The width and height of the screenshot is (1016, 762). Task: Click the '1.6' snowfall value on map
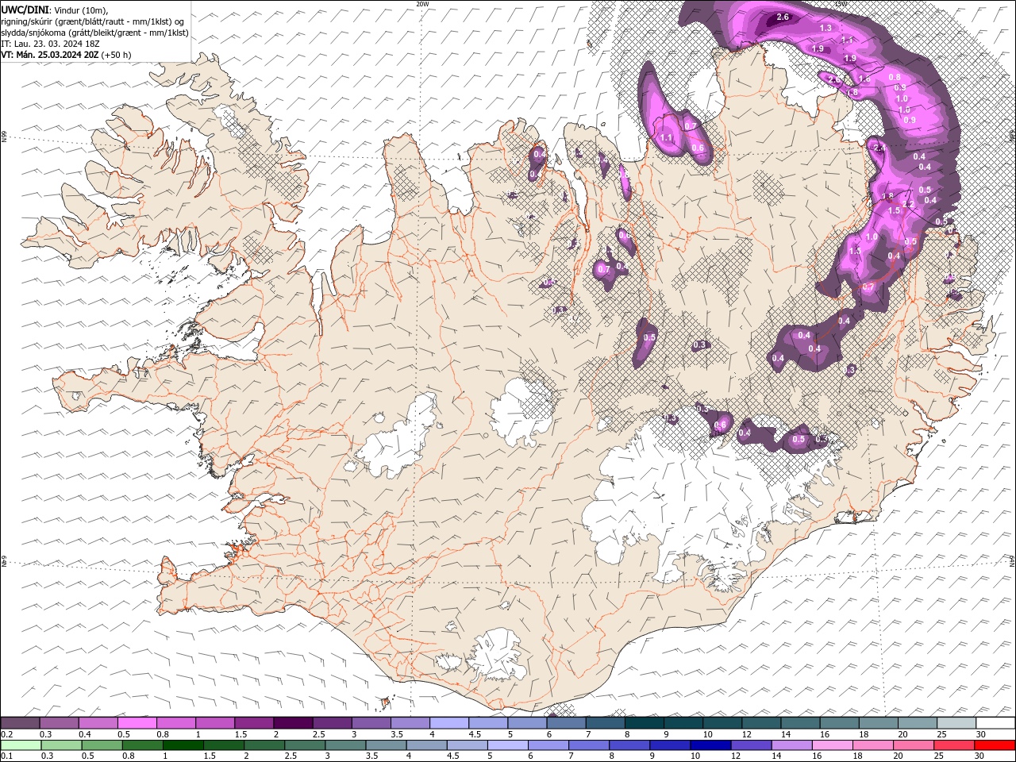(x=864, y=79)
